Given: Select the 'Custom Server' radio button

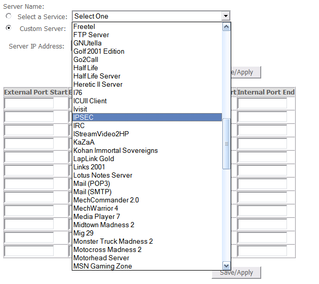Looking at the screenshot, I should [x=9, y=28].
